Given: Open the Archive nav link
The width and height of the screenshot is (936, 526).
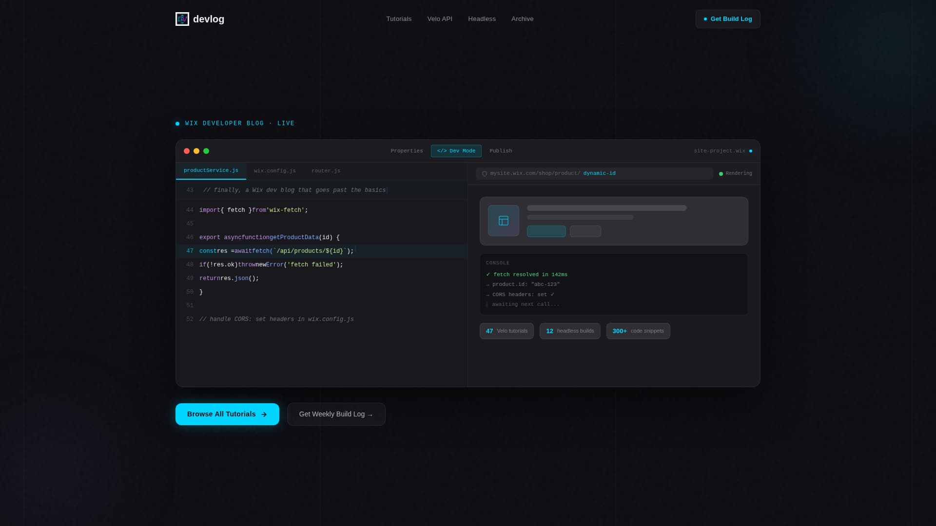Looking at the screenshot, I should pos(522,19).
